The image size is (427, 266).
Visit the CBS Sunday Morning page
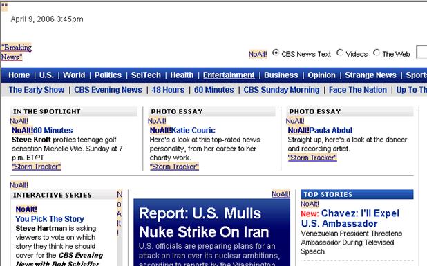tap(281, 90)
